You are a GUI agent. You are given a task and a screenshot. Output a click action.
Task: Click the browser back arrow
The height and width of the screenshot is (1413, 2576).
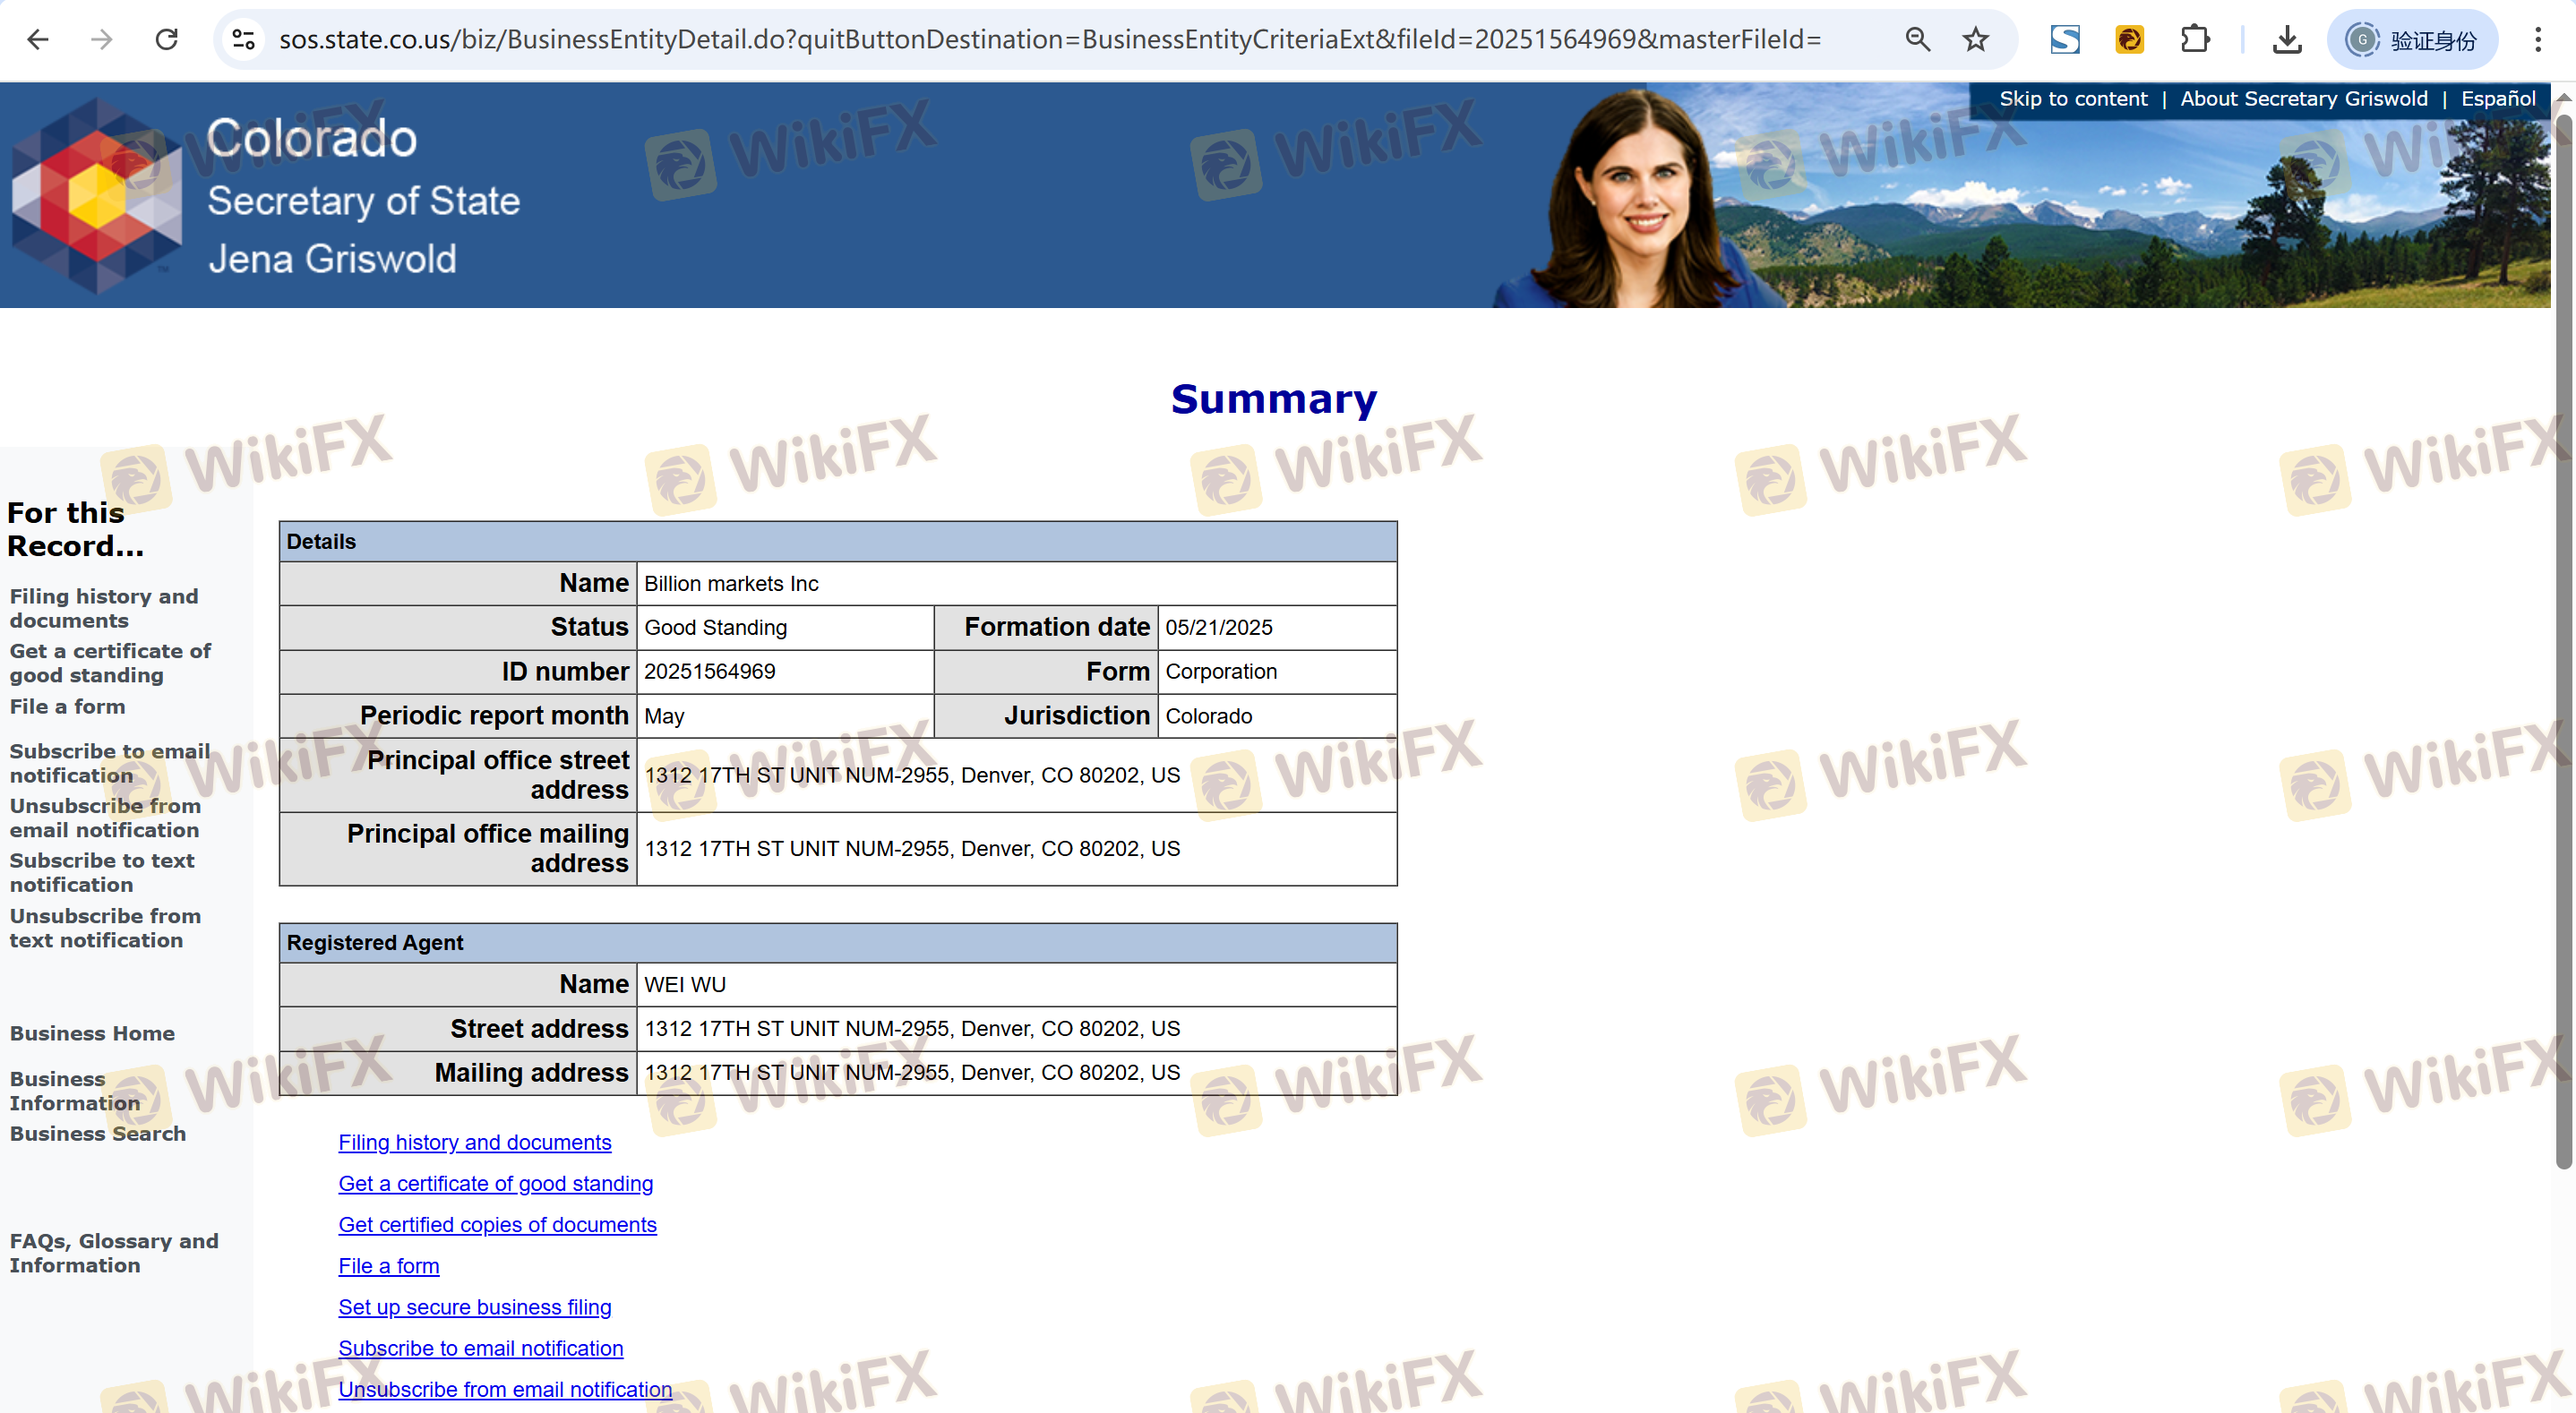click(x=38, y=39)
